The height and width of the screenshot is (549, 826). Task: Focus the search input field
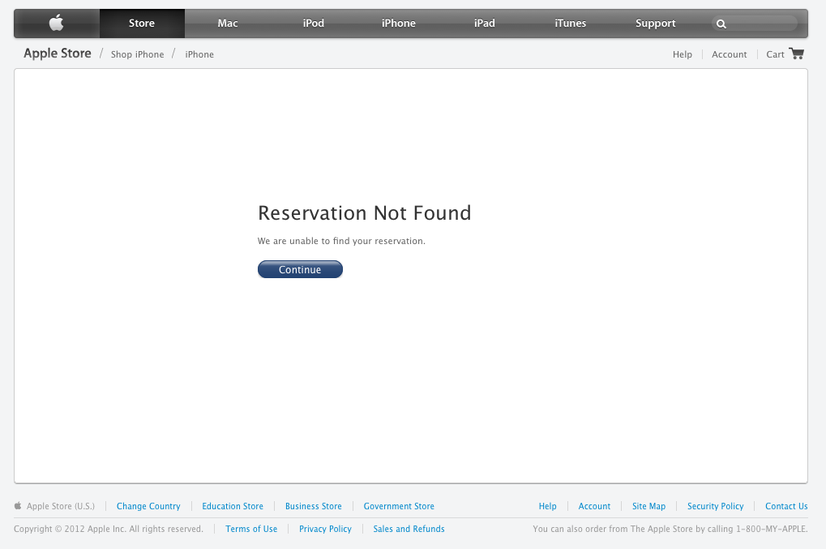pyautogui.click(x=755, y=24)
